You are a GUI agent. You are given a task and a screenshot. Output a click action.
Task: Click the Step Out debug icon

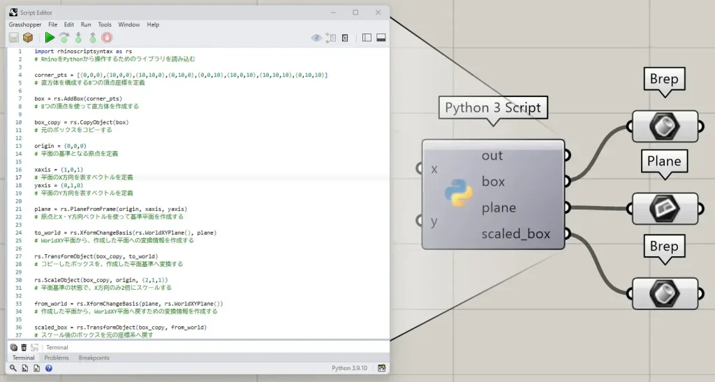pos(93,38)
